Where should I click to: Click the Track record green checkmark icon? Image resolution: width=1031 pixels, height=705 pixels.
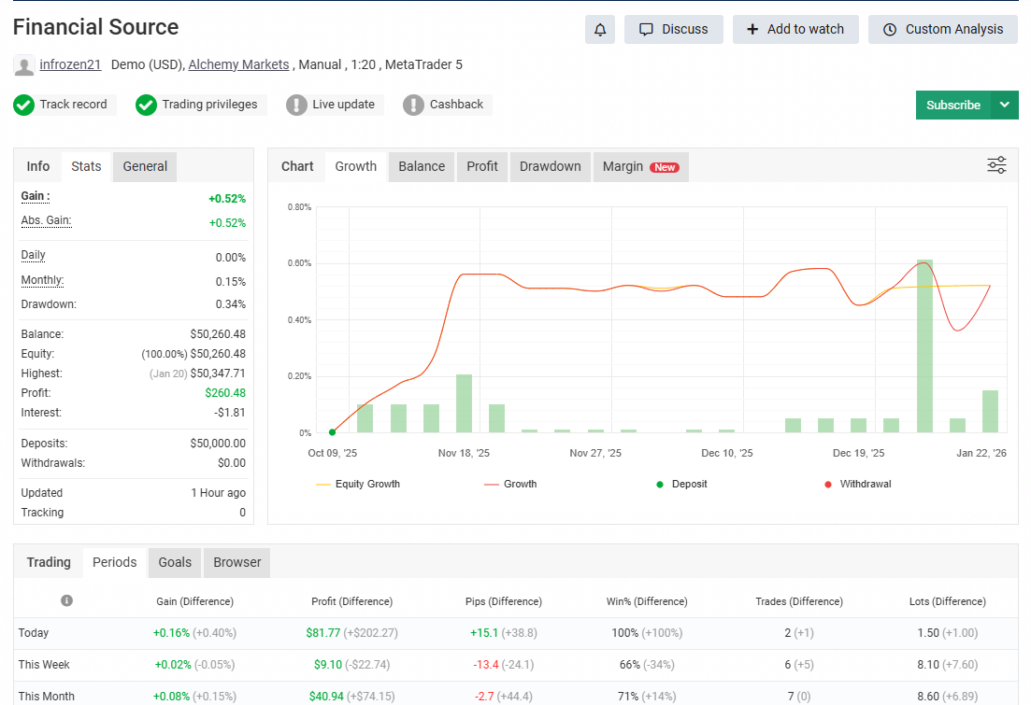pyautogui.click(x=24, y=105)
